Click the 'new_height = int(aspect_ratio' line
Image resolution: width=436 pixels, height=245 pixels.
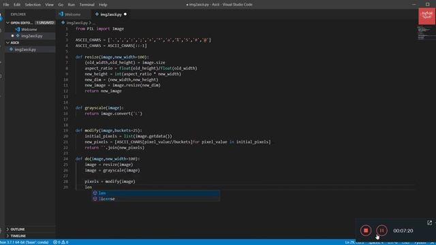click(133, 74)
